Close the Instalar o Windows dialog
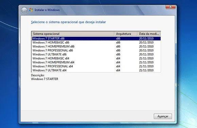Image resolution: width=197 pixels, height=128 pixels. pyautogui.click(x=171, y=7)
